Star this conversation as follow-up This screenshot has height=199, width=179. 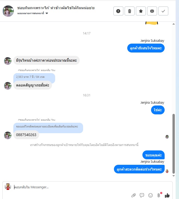[141, 11]
